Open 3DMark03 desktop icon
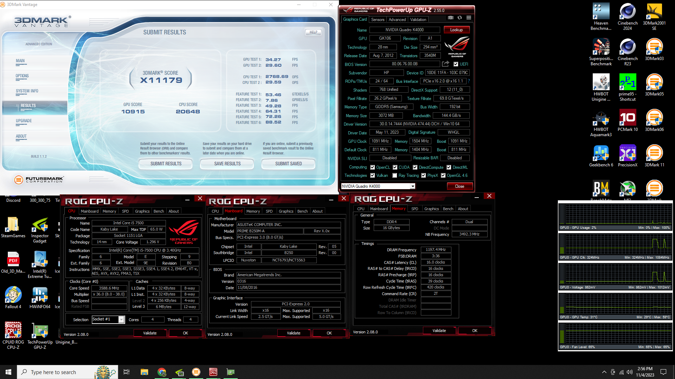Viewport: 675px width, 379px height. (x=654, y=49)
